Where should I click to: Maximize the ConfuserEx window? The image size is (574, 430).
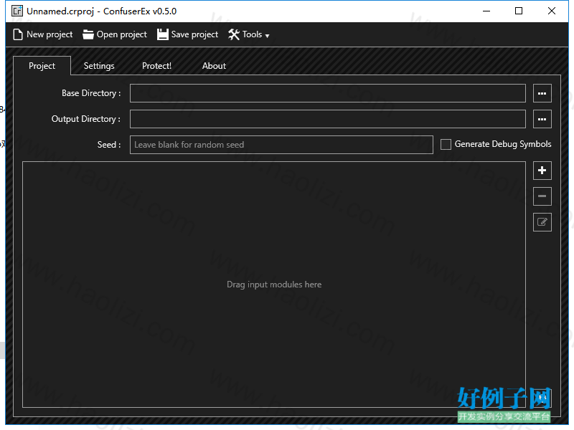[x=519, y=11]
